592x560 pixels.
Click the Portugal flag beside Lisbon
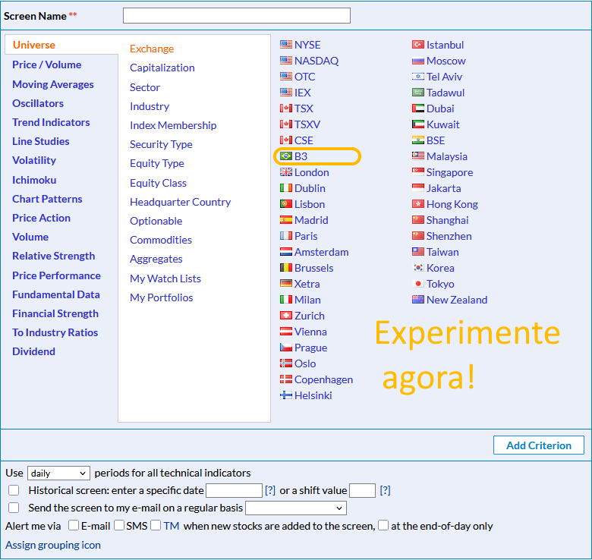pyautogui.click(x=286, y=204)
